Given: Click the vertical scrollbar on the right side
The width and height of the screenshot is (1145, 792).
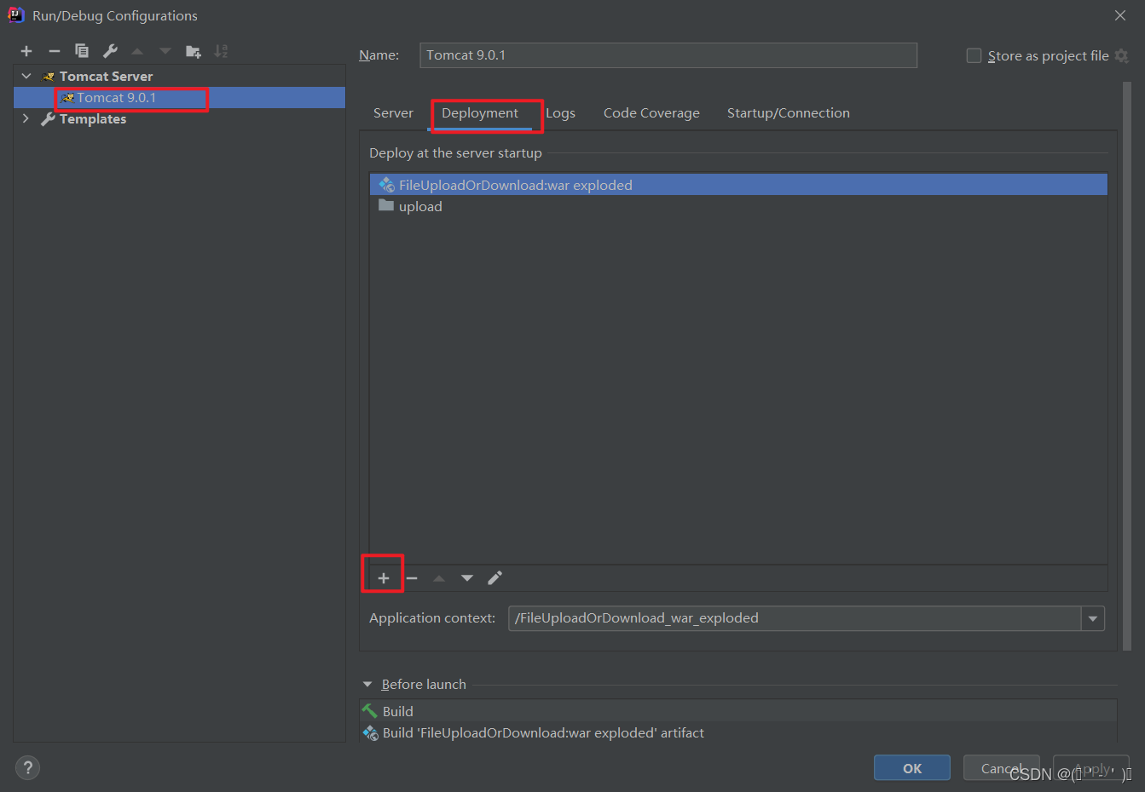Looking at the screenshot, I should (x=1127, y=366).
